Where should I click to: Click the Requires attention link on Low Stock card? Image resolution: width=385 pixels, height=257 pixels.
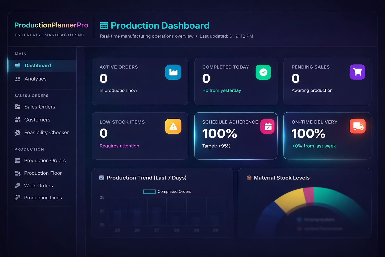coord(119,146)
